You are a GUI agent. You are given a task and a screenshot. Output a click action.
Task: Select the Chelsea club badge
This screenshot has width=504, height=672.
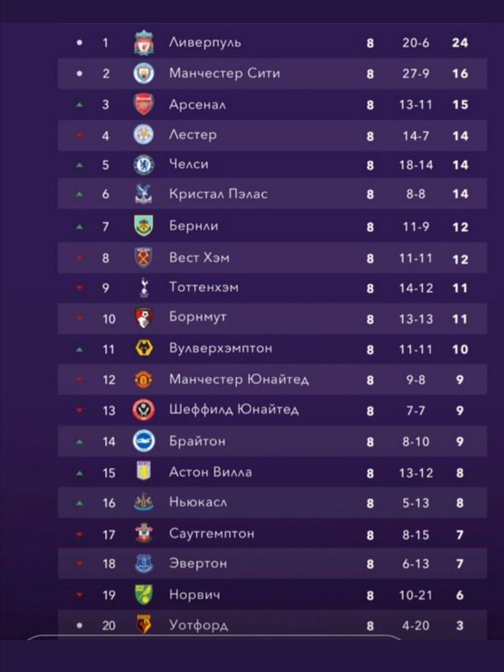tap(144, 164)
